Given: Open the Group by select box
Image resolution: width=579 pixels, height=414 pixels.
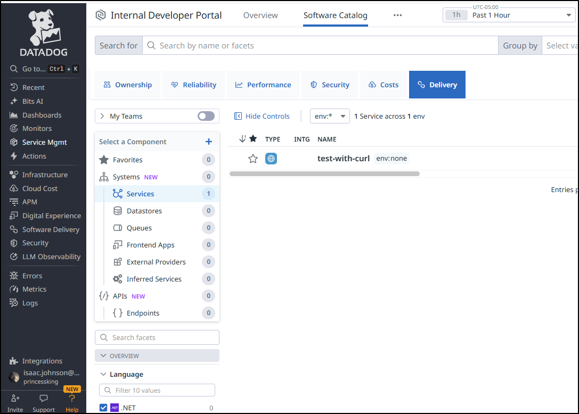Looking at the screenshot, I should pyautogui.click(x=560, y=45).
